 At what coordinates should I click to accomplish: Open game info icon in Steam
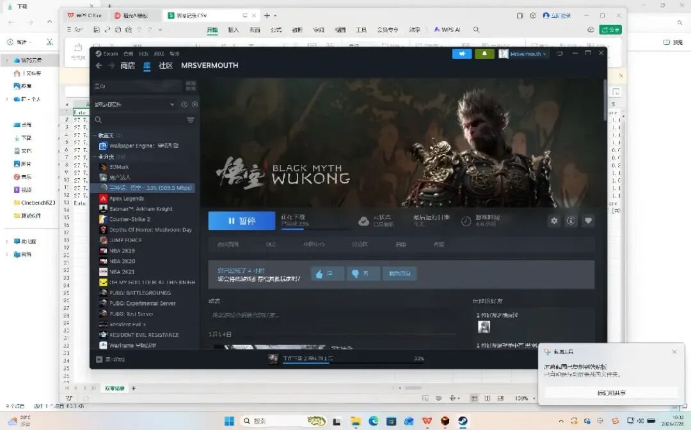point(571,221)
